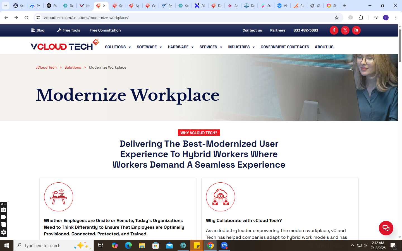Go to Solutions breadcrumb link
This screenshot has height=251, width=402.
coord(73,67)
